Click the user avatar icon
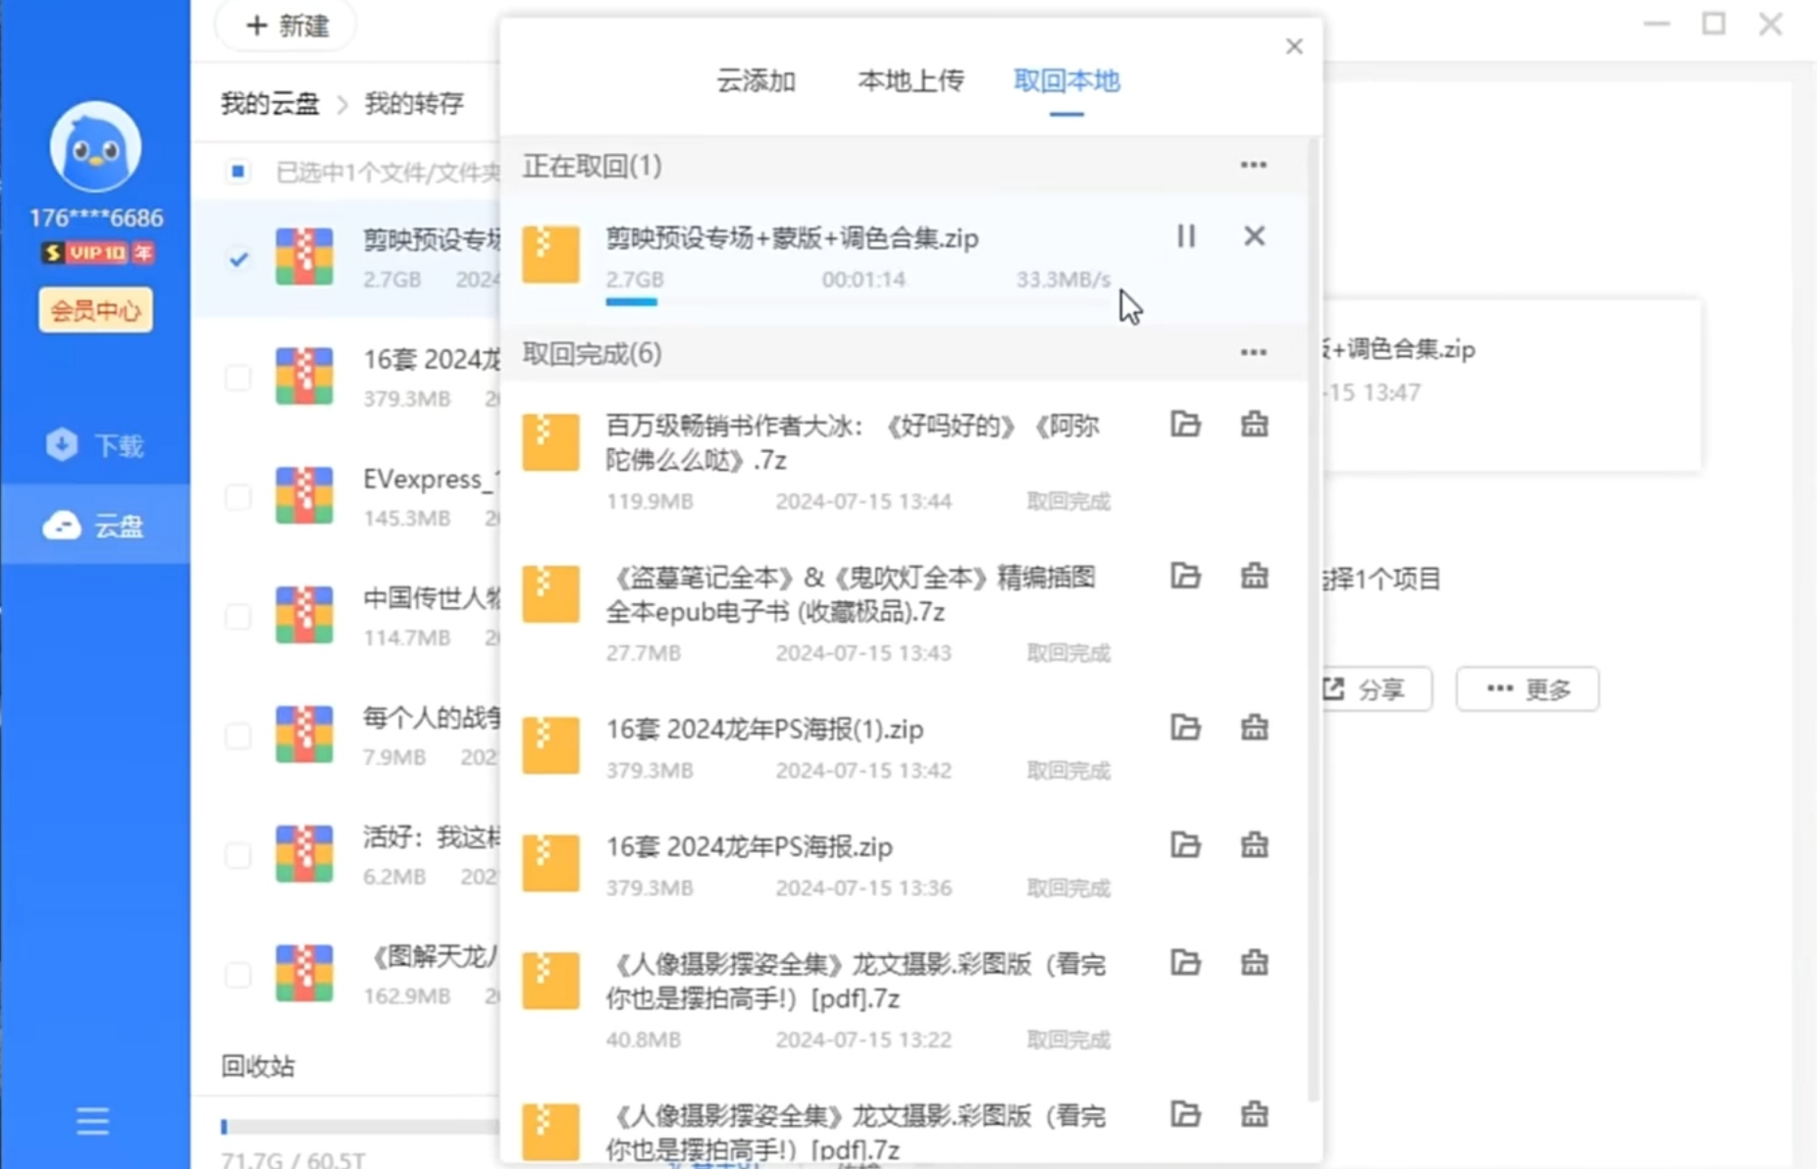The width and height of the screenshot is (1817, 1169). (x=95, y=147)
